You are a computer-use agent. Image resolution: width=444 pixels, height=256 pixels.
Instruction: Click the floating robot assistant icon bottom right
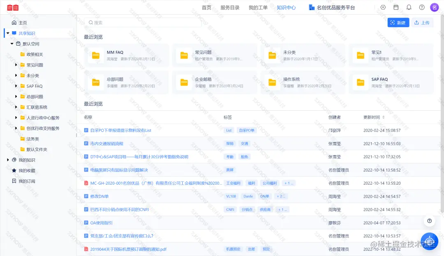click(430, 241)
